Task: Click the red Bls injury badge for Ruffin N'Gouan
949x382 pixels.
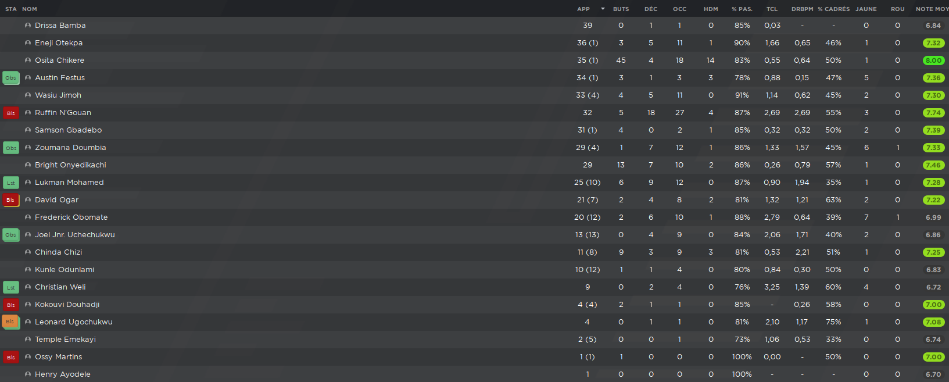Action: (x=11, y=113)
